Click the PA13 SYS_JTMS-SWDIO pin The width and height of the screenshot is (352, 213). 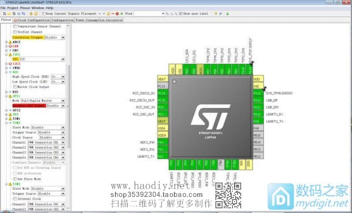click(257, 93)
